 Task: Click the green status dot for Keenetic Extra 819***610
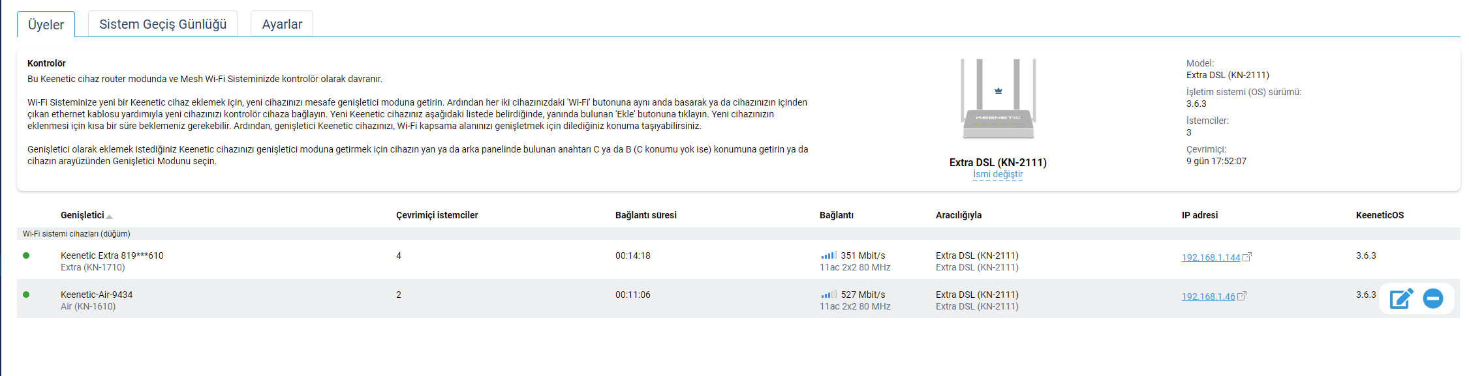pos(26,255)
